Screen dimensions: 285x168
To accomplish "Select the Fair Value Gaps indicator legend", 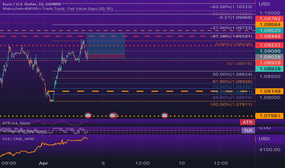I will [x=58, y=9].
